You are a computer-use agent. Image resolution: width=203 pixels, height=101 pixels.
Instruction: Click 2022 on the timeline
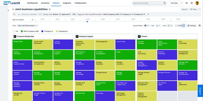[x=42, y=19]
